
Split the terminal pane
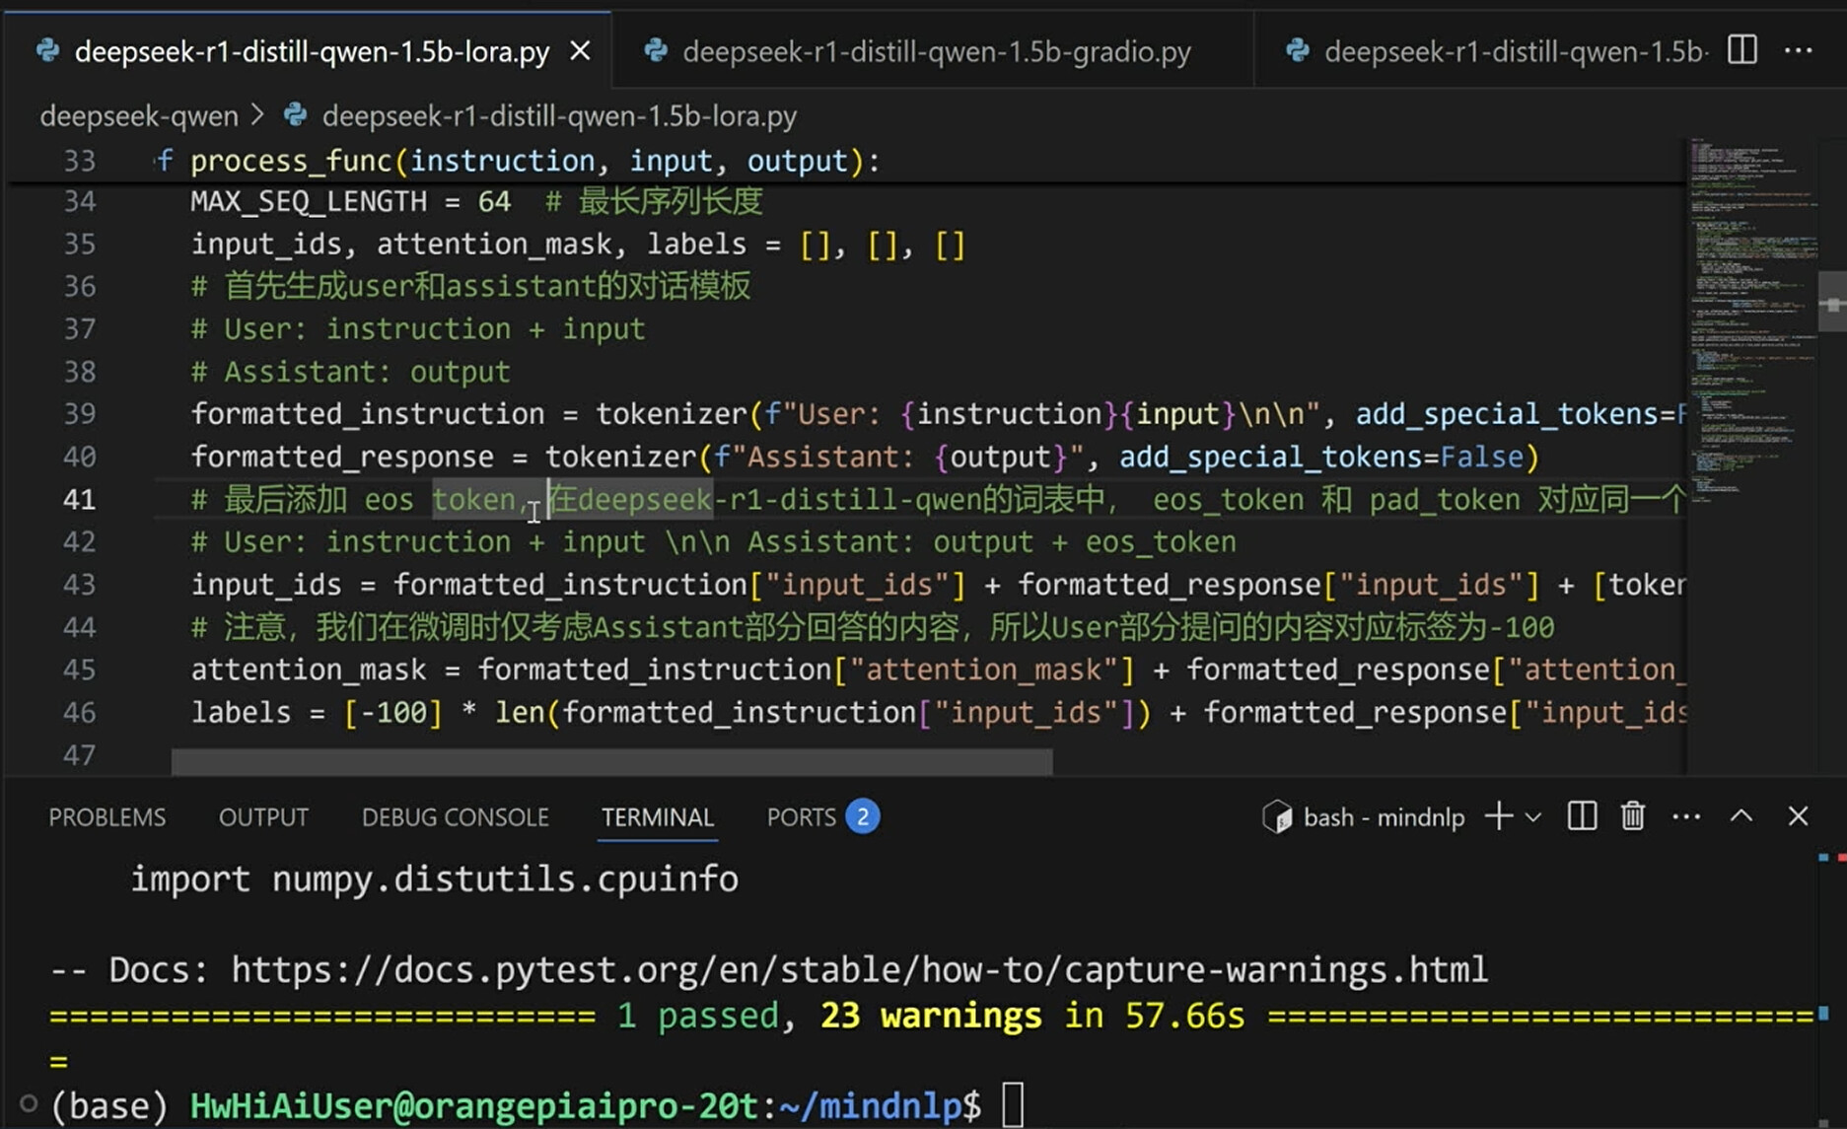click(1582, 816)
